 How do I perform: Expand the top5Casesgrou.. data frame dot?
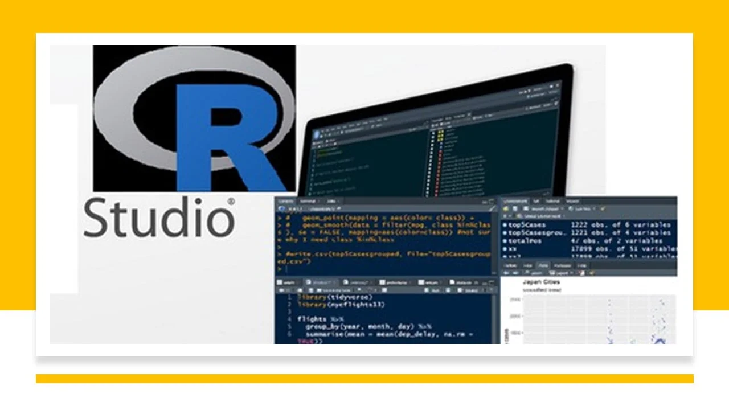click(505, 233)
